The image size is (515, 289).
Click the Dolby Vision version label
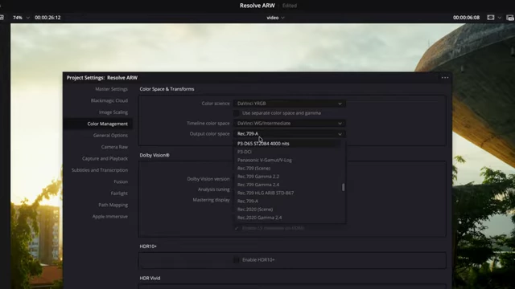click(x=208, y=179)
